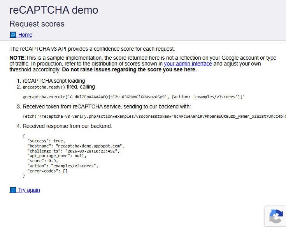Click the "score": 0.9 line
The height and width of the screenshot is (227, 286).
42,161
